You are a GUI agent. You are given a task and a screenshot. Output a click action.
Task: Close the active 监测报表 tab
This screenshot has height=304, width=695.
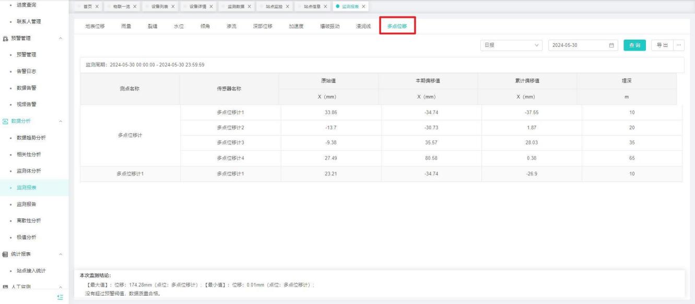363,6
